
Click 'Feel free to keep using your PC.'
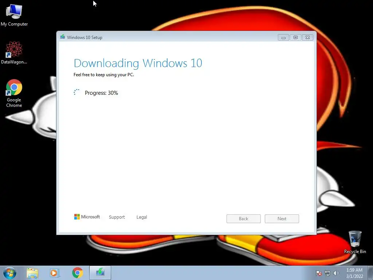click(104, 75)
